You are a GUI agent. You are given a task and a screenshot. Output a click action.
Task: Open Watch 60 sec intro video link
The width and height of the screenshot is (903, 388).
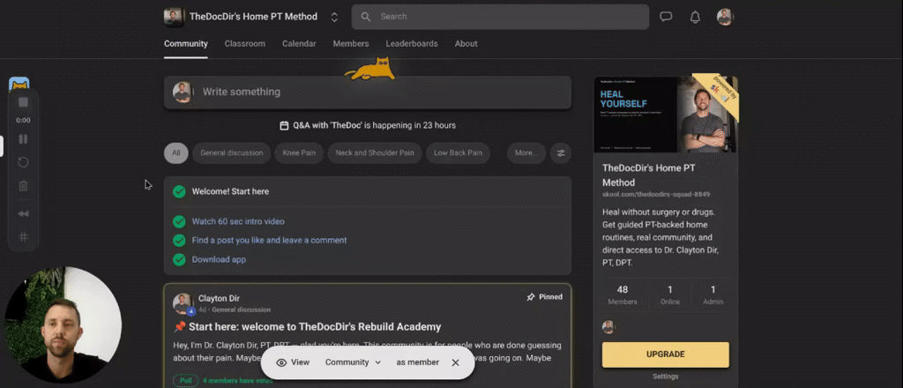tap(238, 221)
